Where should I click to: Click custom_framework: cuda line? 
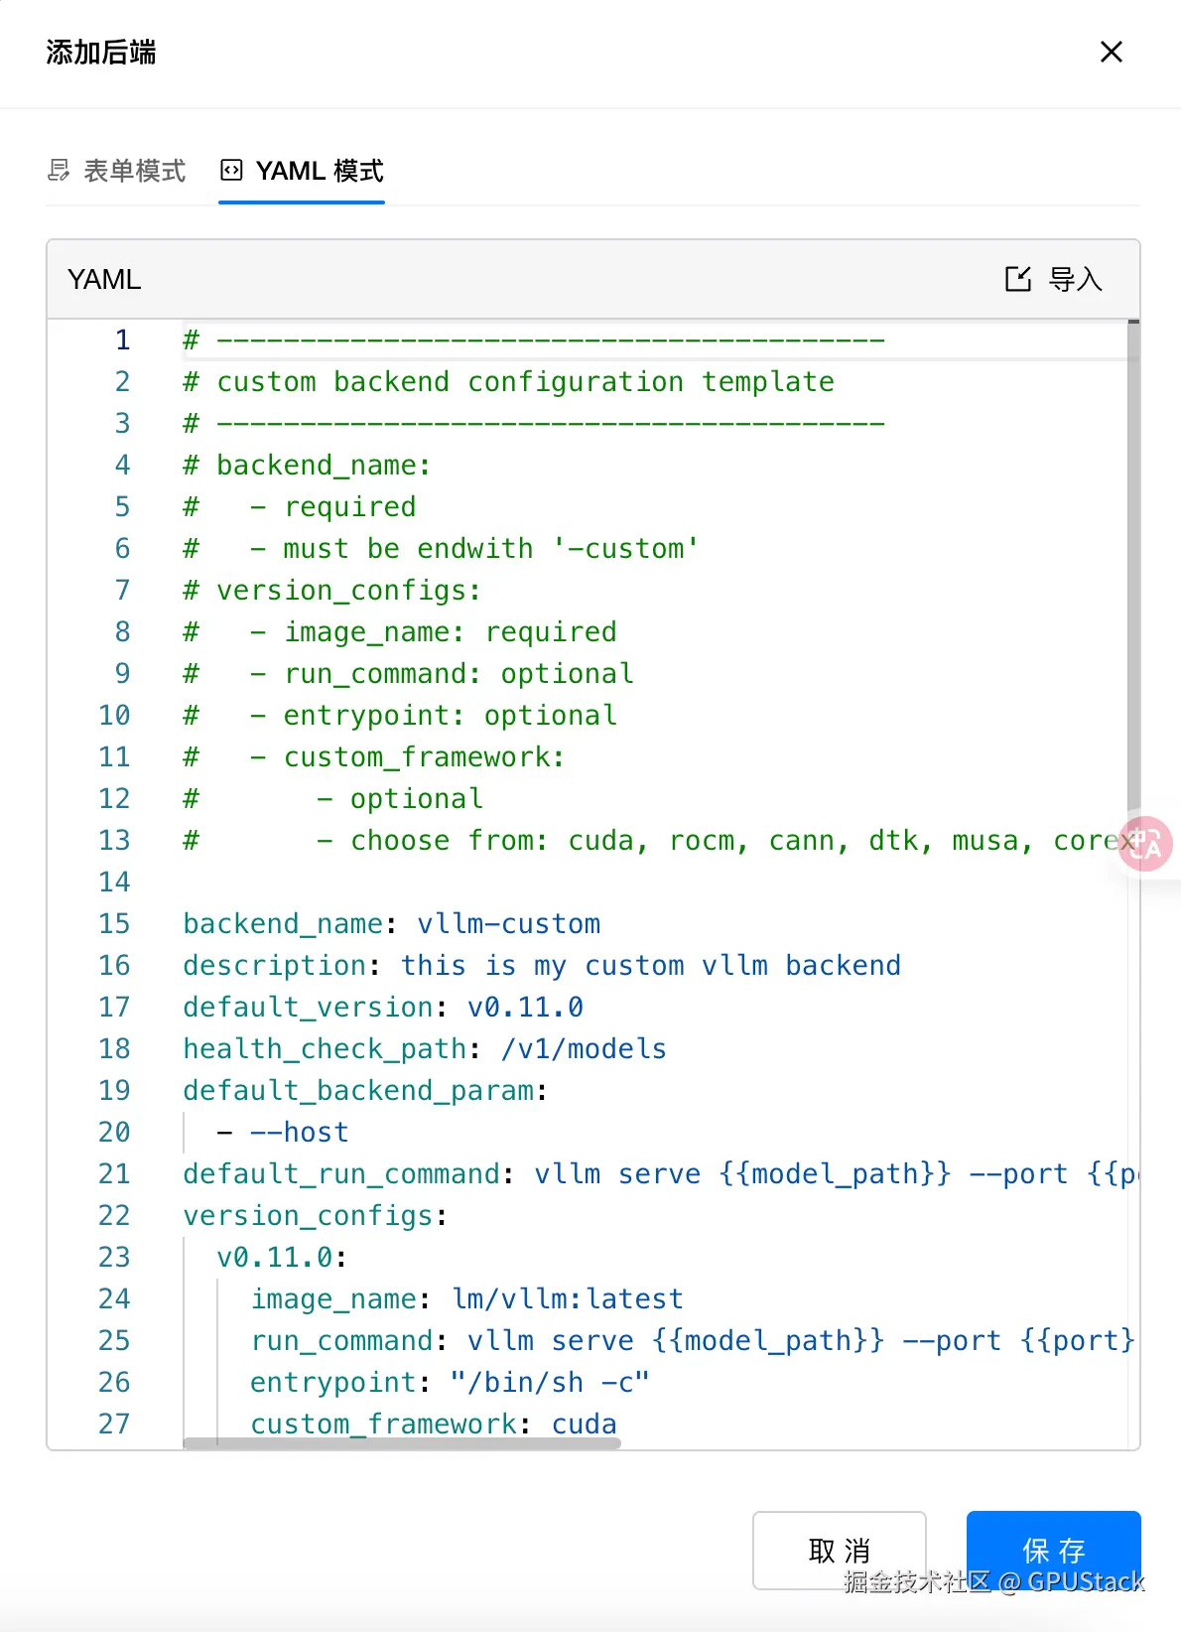[434, 1424]
